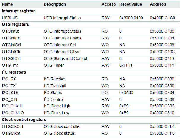This screenshot has width=181, height=138.
Task: Click the USBIntSt register name
Action: point(10,18)
